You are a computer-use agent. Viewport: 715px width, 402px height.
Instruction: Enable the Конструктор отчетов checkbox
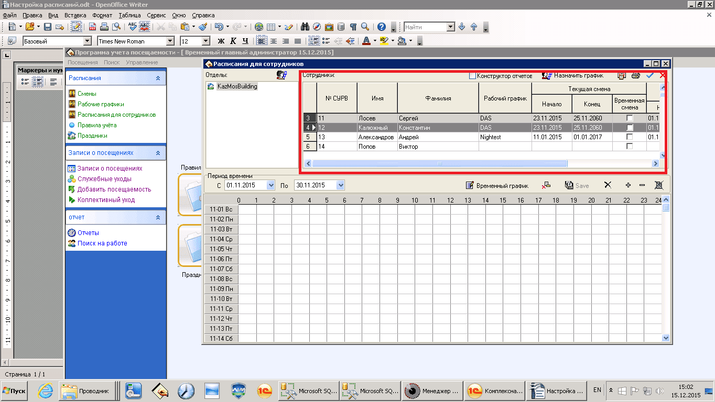click(x=472, y=76)
